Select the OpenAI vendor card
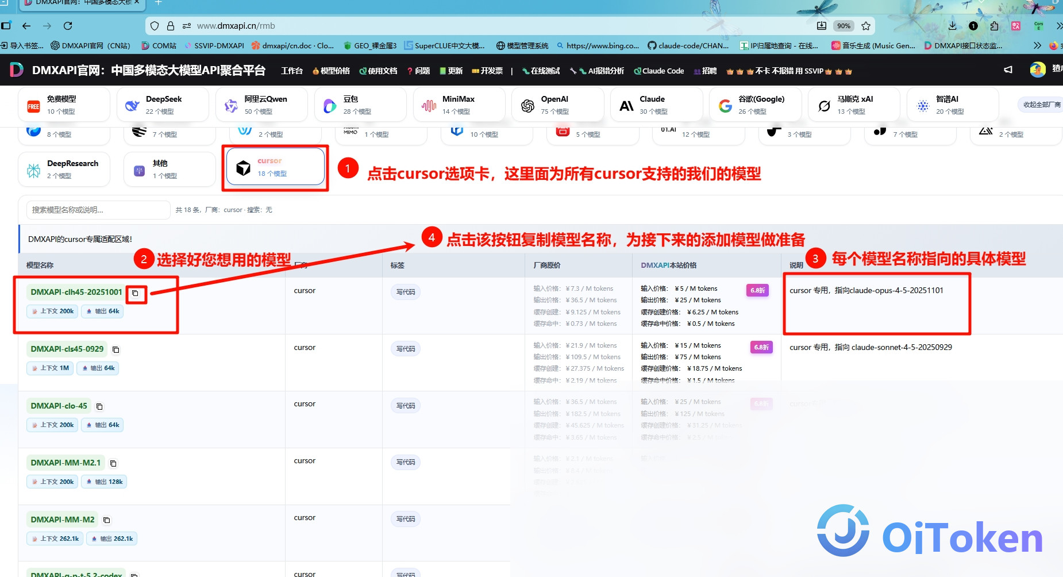This screenshot has width=1063, height=577. pyautogui.click(x=558, y=105)
